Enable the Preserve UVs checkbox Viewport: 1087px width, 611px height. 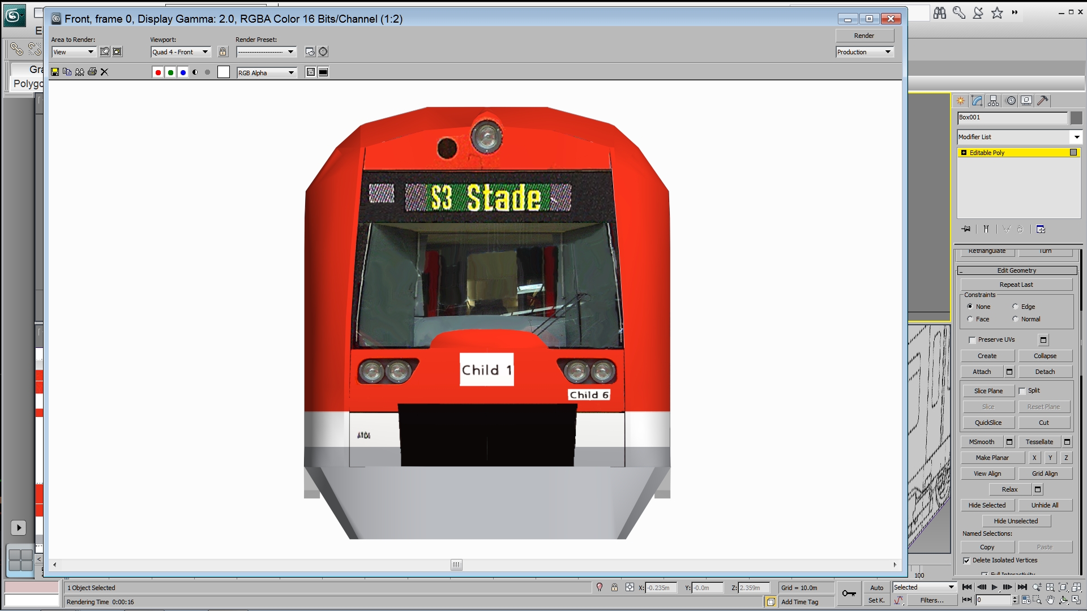tap(972, 340)
